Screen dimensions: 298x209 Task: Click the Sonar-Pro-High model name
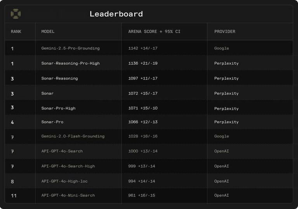[58, 108]
